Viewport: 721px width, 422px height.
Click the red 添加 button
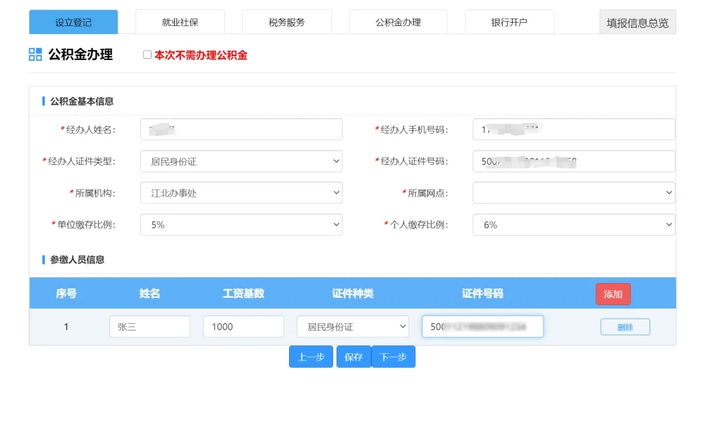[613, 294]
